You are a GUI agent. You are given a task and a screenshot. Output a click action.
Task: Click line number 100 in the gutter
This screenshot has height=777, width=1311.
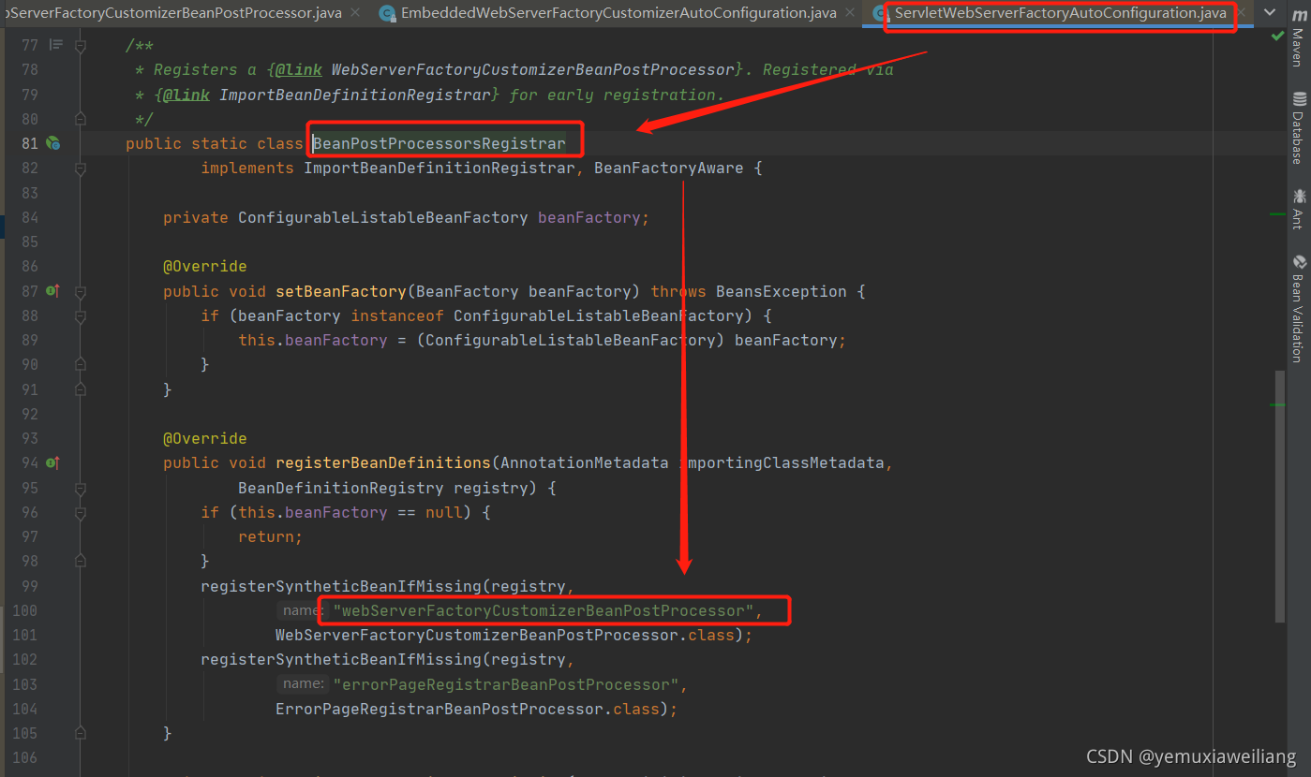point(25,610)
